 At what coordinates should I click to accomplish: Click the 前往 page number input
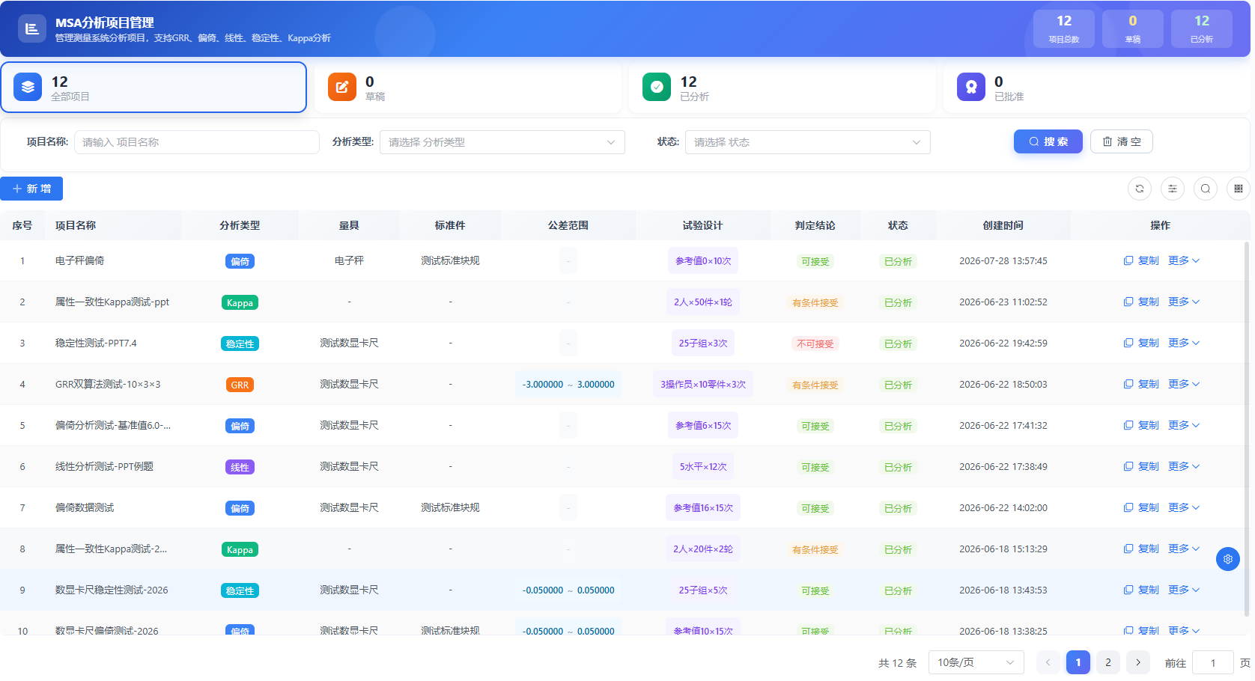click(x=1213, y=662)
